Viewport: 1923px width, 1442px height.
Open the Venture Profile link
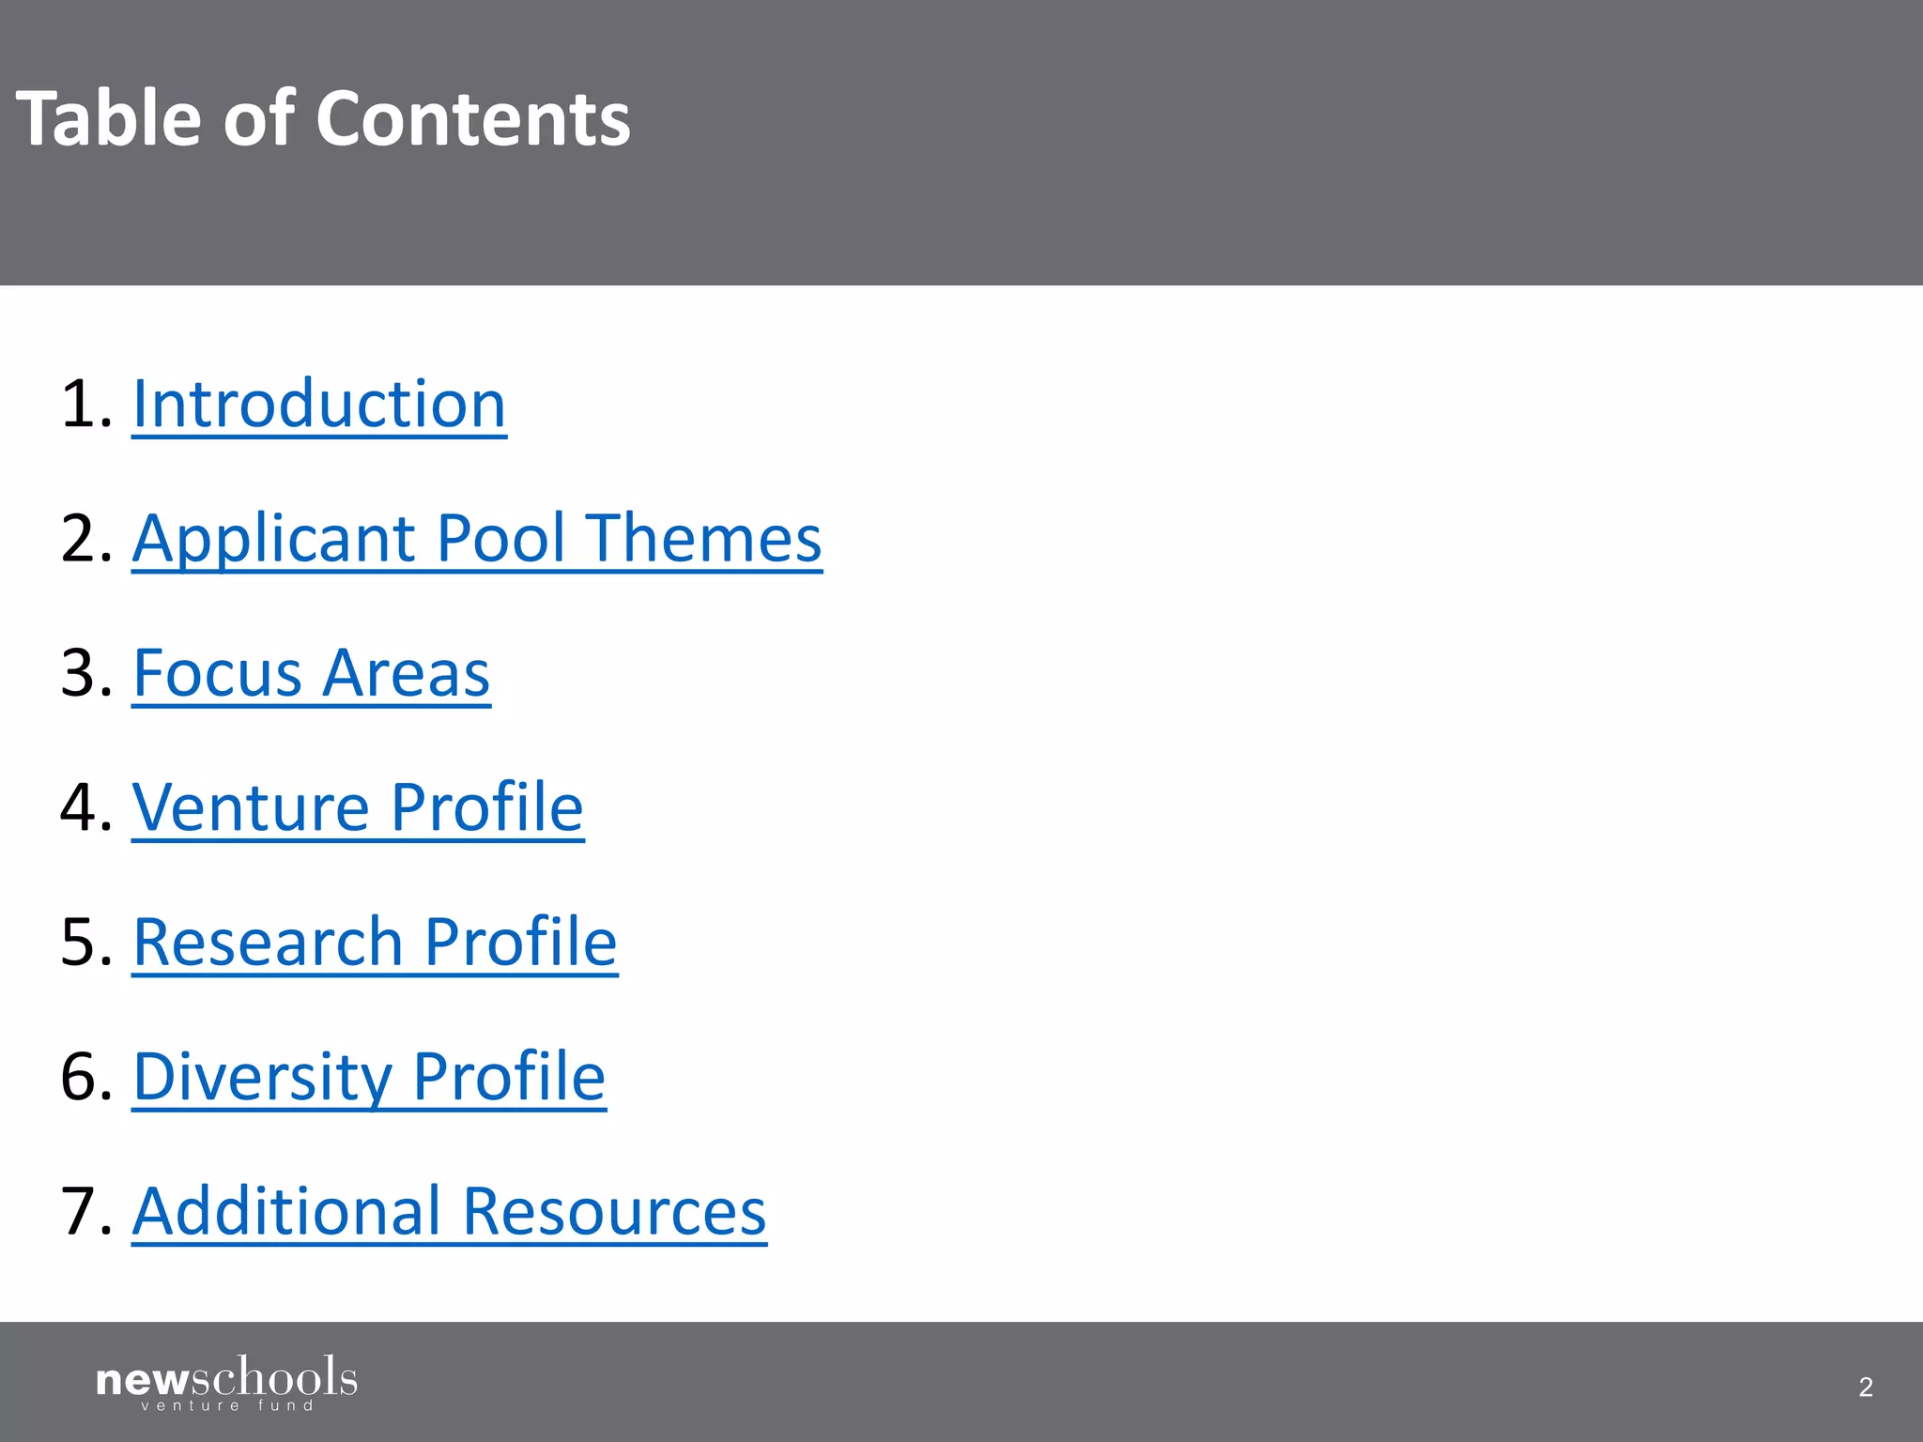click(x=358, y=807)
